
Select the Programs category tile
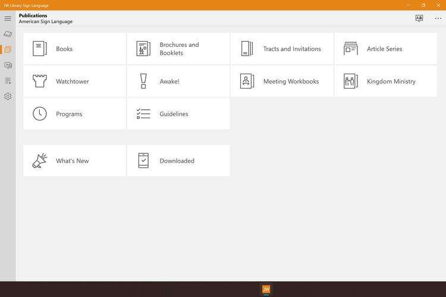click(x=74, y=114)
